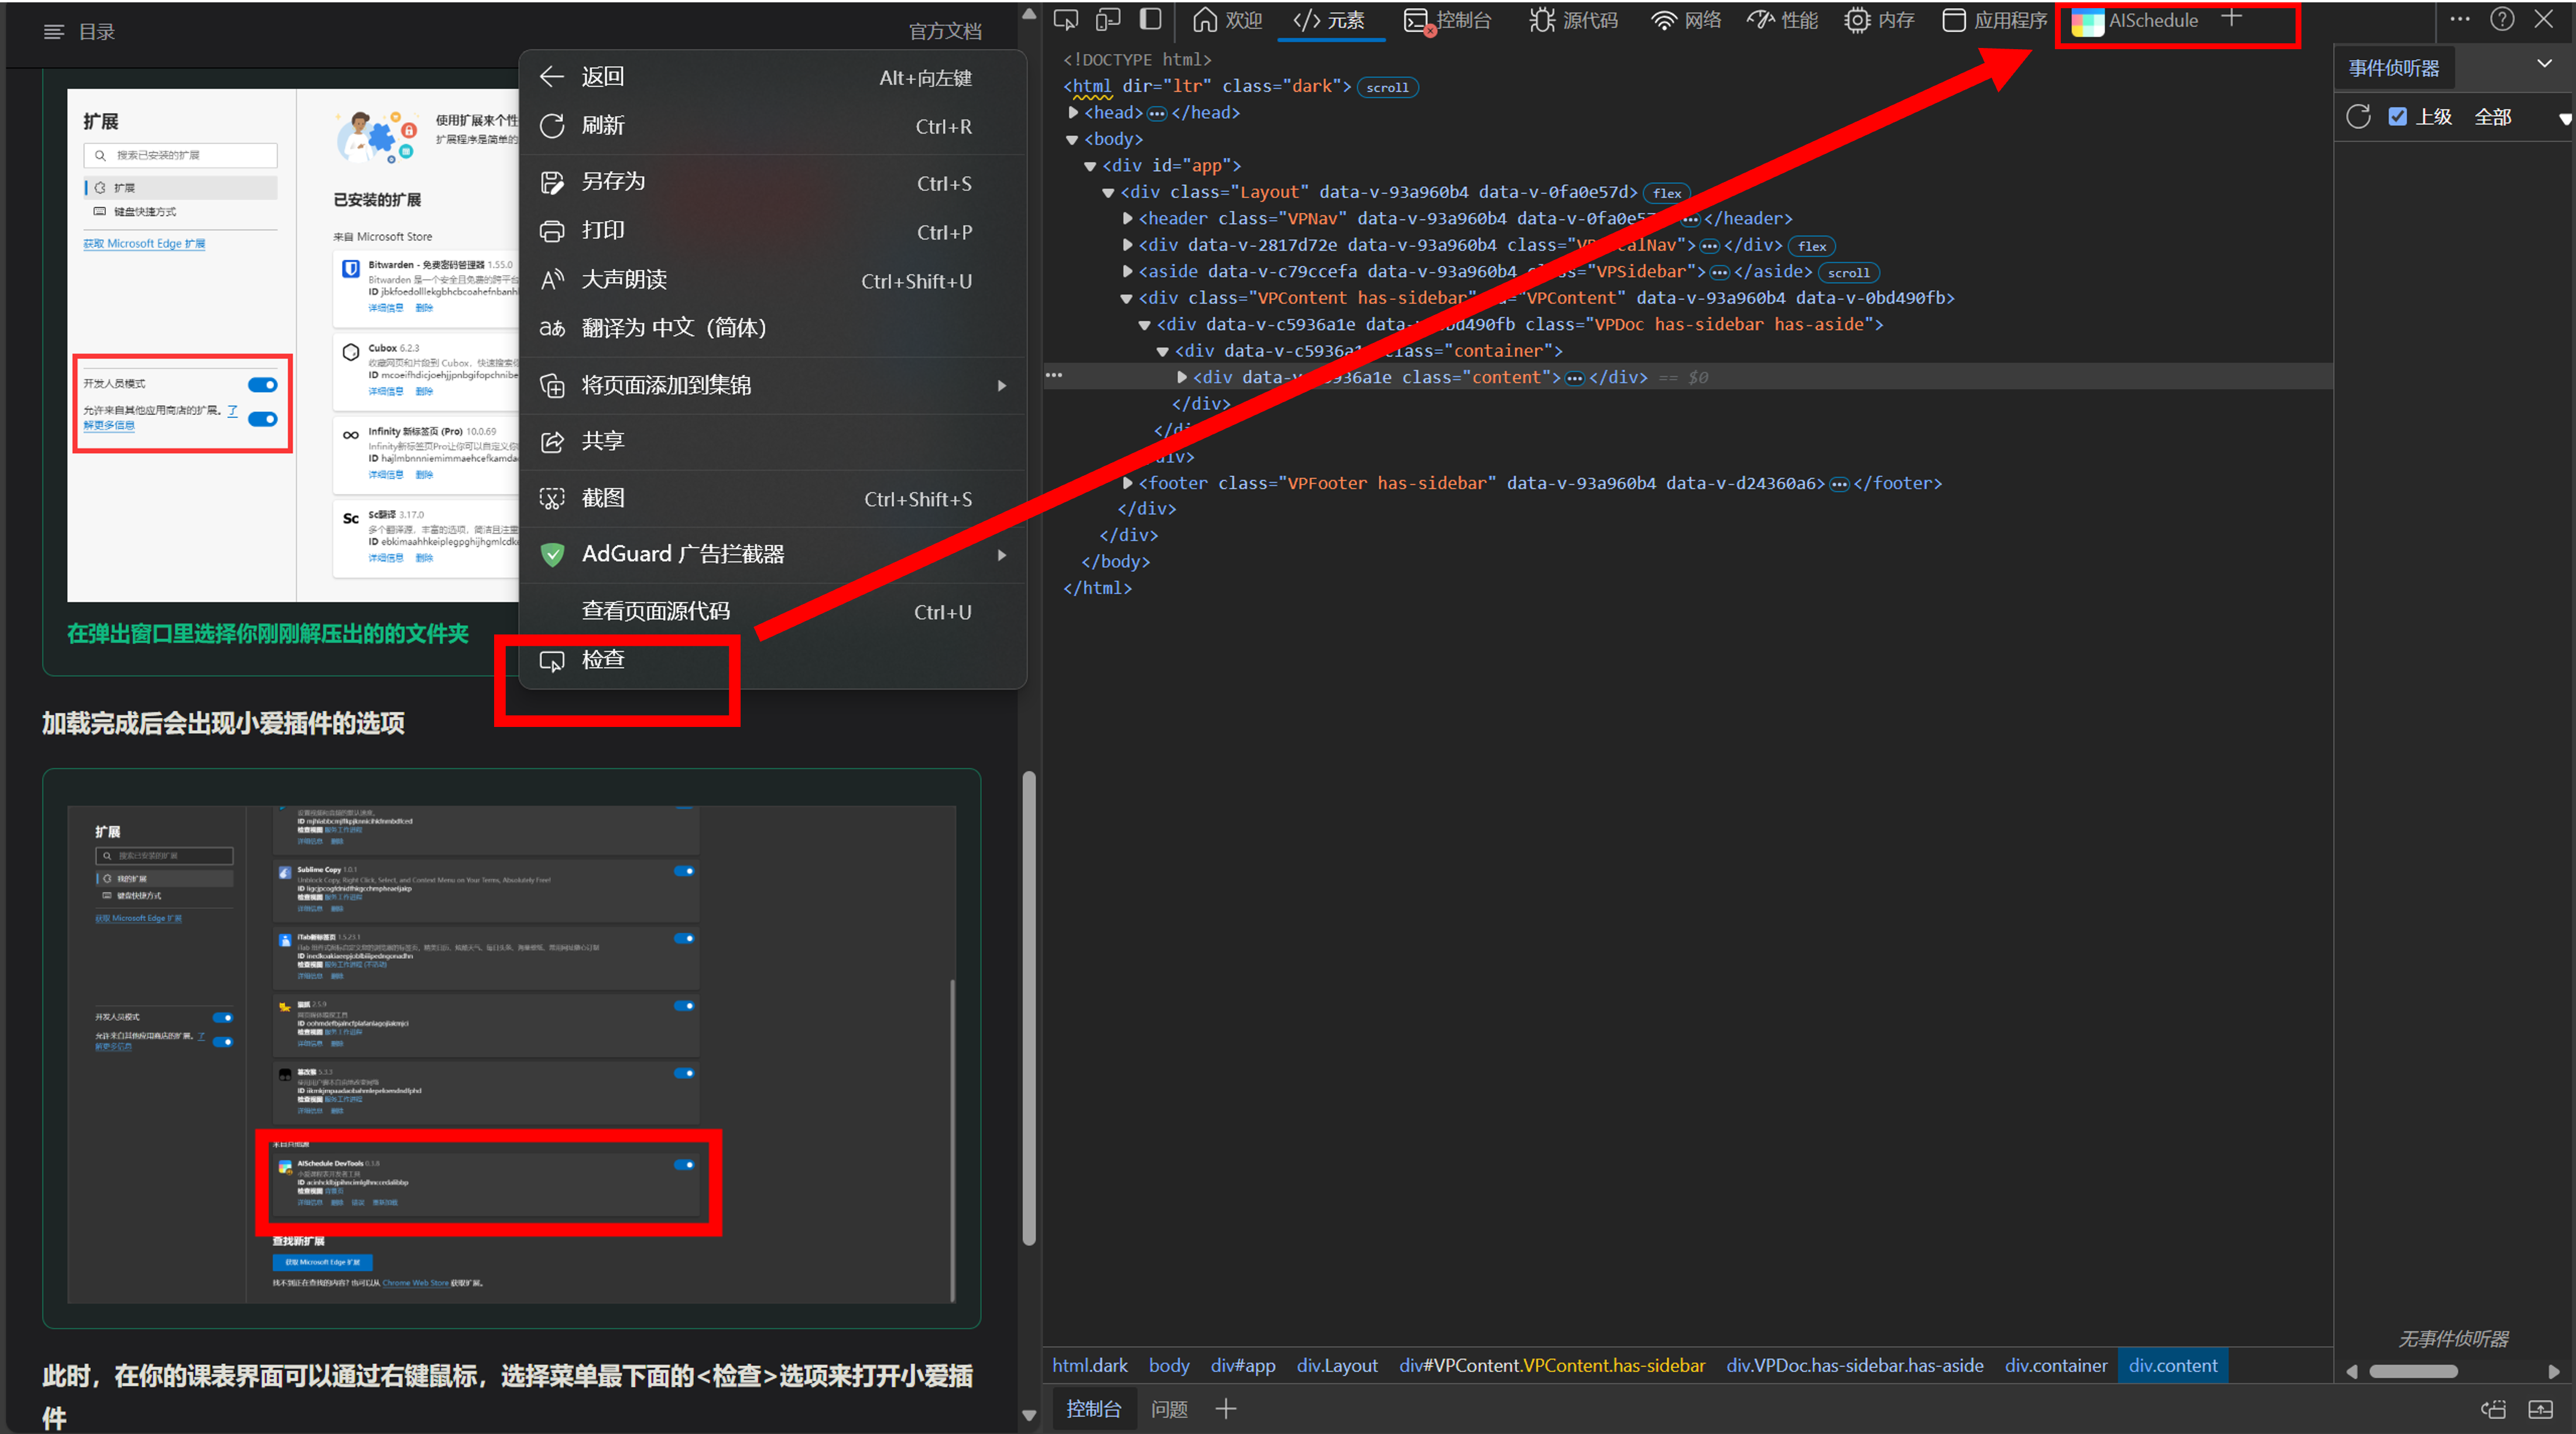This screenshot has height=1434, width=2576.
Task: Click the inspect element picker icon
Action: pos(1066,20)
